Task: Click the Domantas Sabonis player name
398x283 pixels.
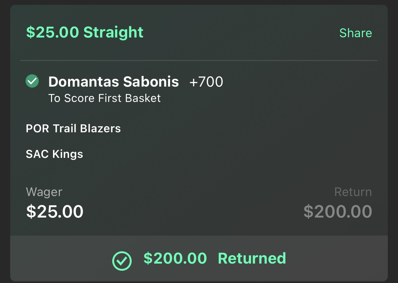Action: [x=114, y=82]
